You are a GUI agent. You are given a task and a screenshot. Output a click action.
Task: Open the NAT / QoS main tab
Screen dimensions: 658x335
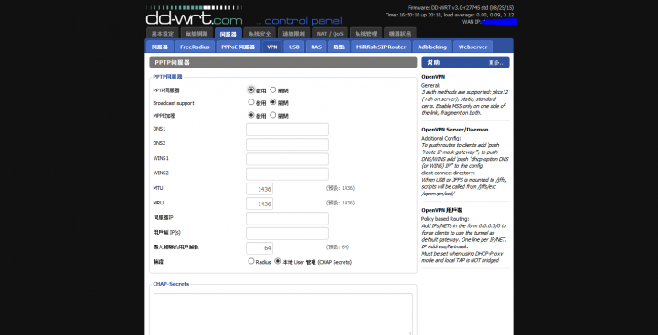(330, 33)
